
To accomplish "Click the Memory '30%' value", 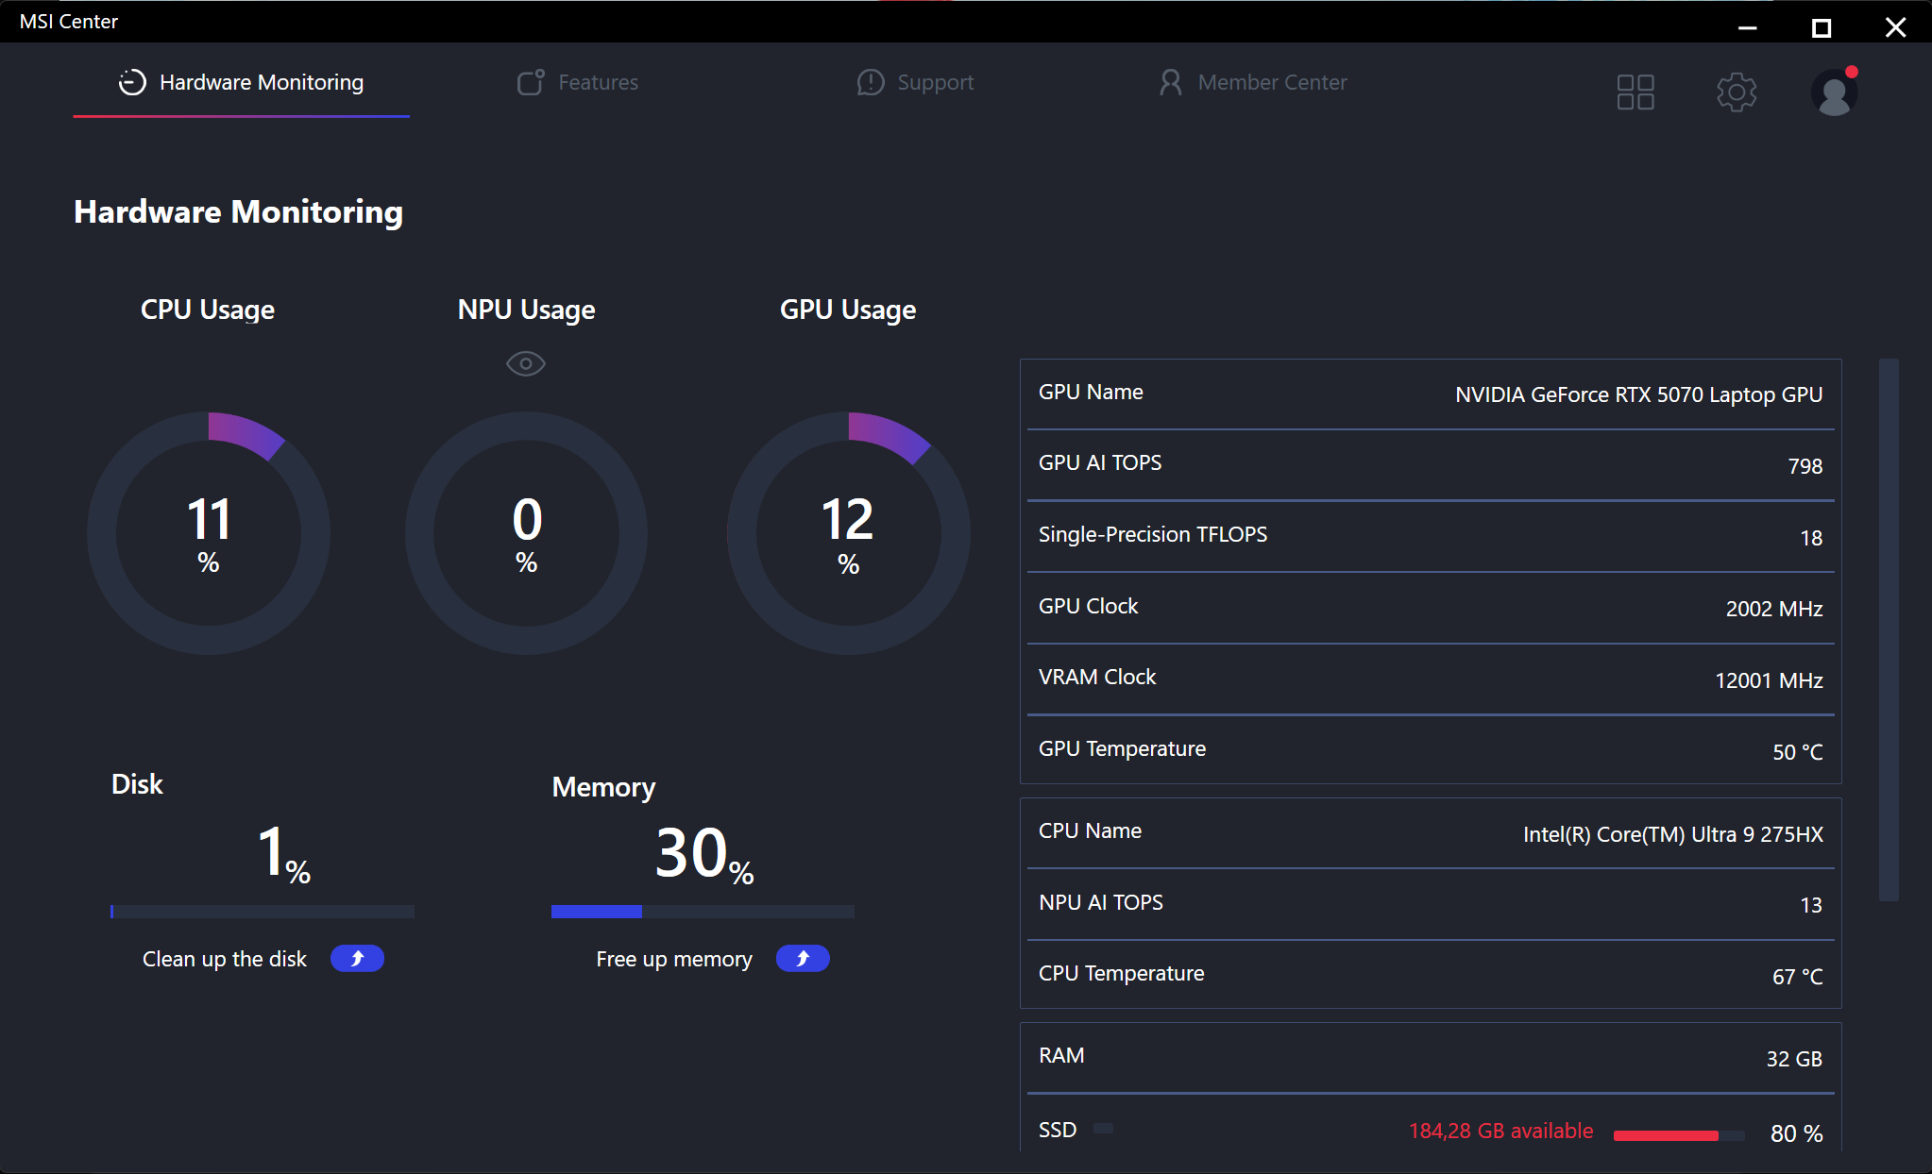I will [704, 854].
